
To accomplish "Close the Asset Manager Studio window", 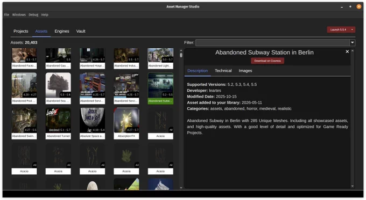I will (x=359, y=7).
